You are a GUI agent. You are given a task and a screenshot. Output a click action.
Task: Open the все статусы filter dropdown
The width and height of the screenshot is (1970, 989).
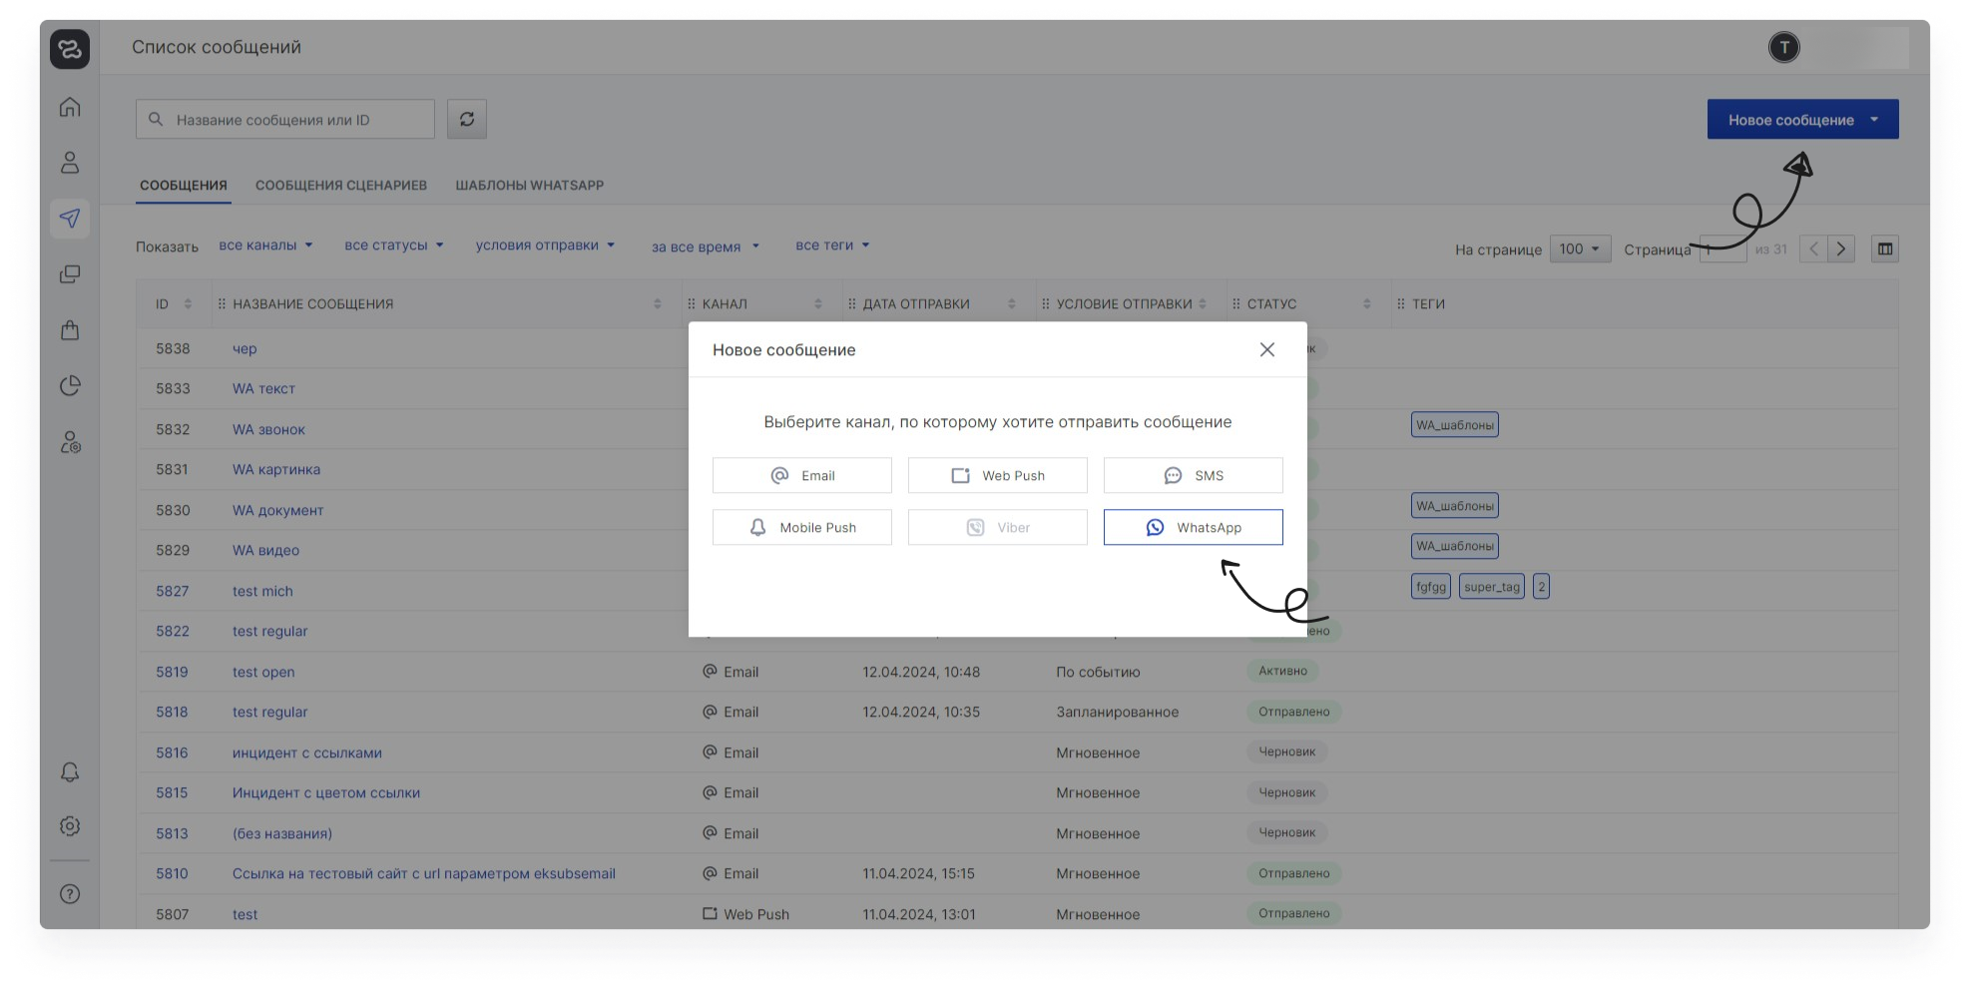point(393,246)
